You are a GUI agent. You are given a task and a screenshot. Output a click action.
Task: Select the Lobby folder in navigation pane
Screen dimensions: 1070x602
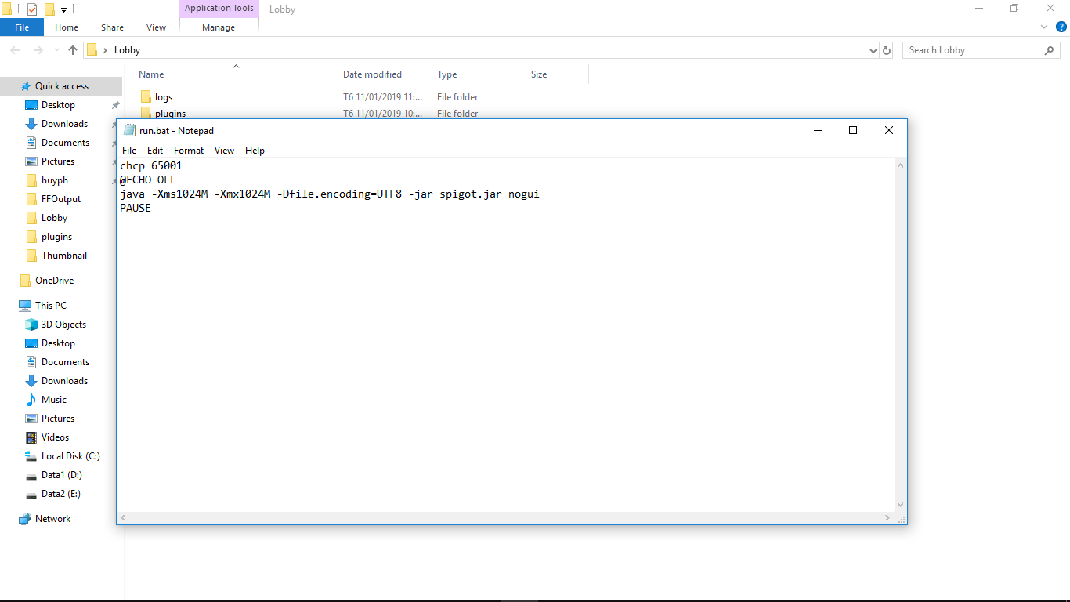(54, 218)
